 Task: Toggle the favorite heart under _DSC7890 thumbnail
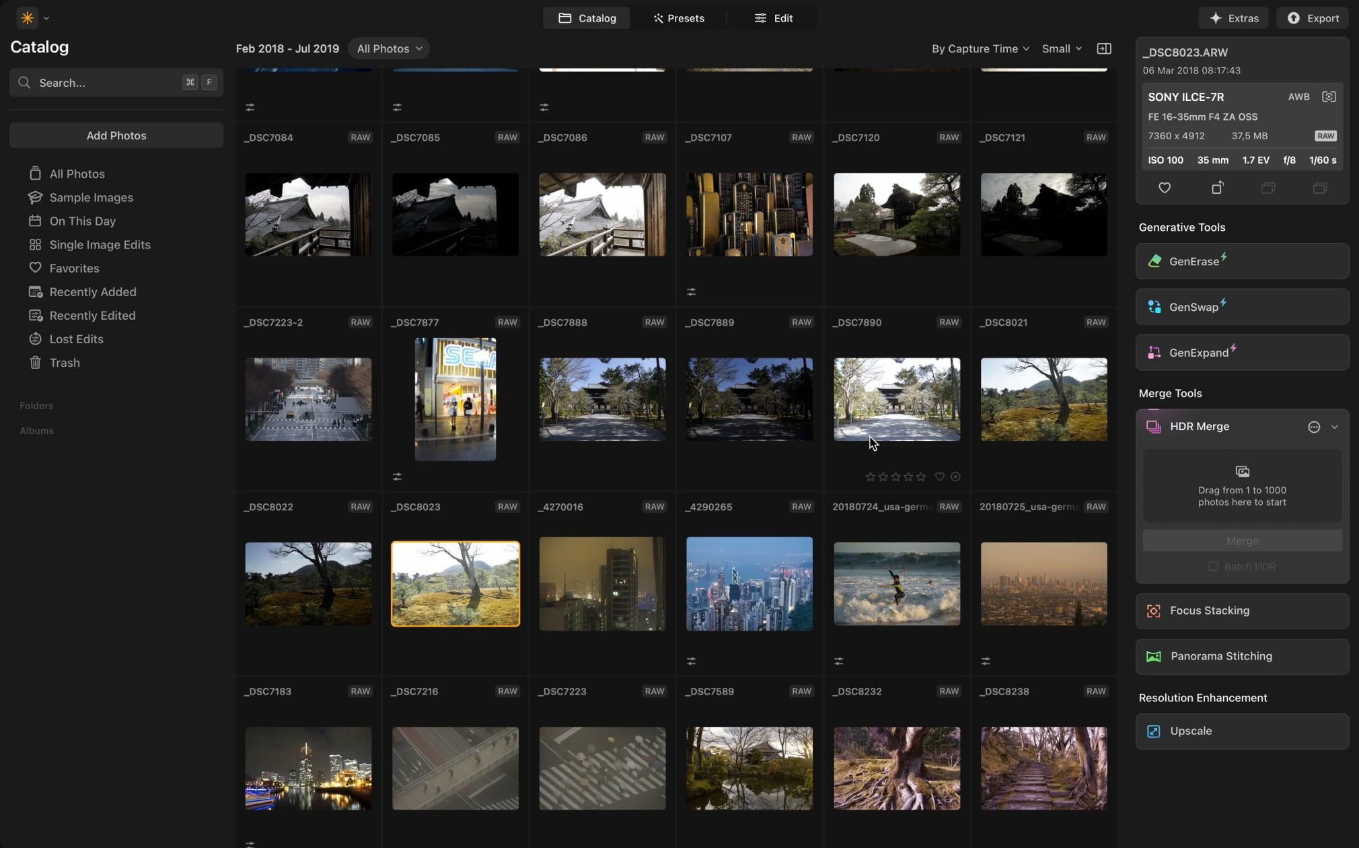(940, 476)
